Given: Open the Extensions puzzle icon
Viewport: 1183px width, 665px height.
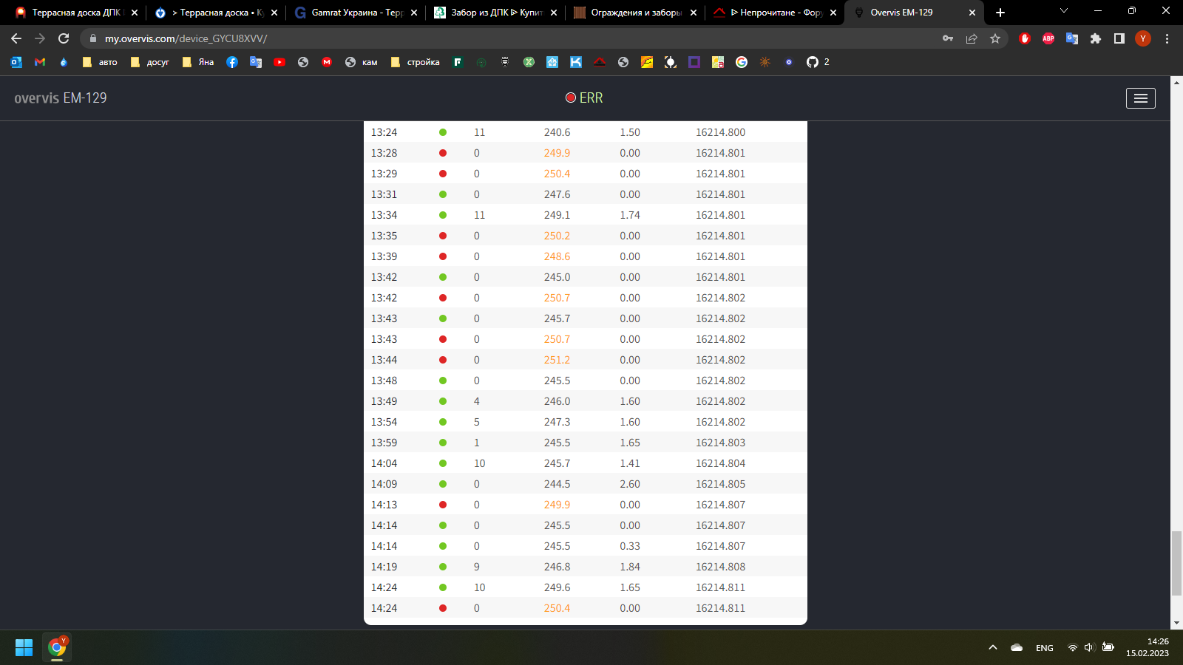Looking at the screenshot, I should pos(1096,38).
